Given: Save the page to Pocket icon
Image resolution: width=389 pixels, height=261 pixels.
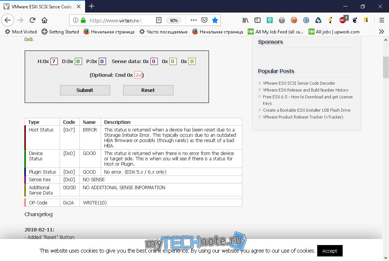Looking at the screenshot, I should coord(204,20).
